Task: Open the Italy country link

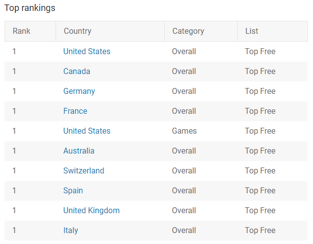Action: [x=70, y=230]
